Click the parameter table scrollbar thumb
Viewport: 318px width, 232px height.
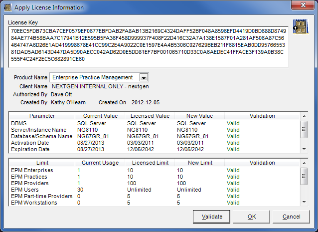304,129
